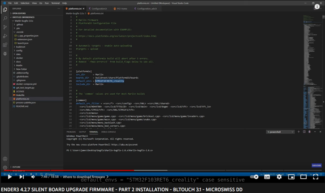Open the Extensions view
Image resolution: width=325 pixels, height=193 pixels.
[x=5, y=45]
